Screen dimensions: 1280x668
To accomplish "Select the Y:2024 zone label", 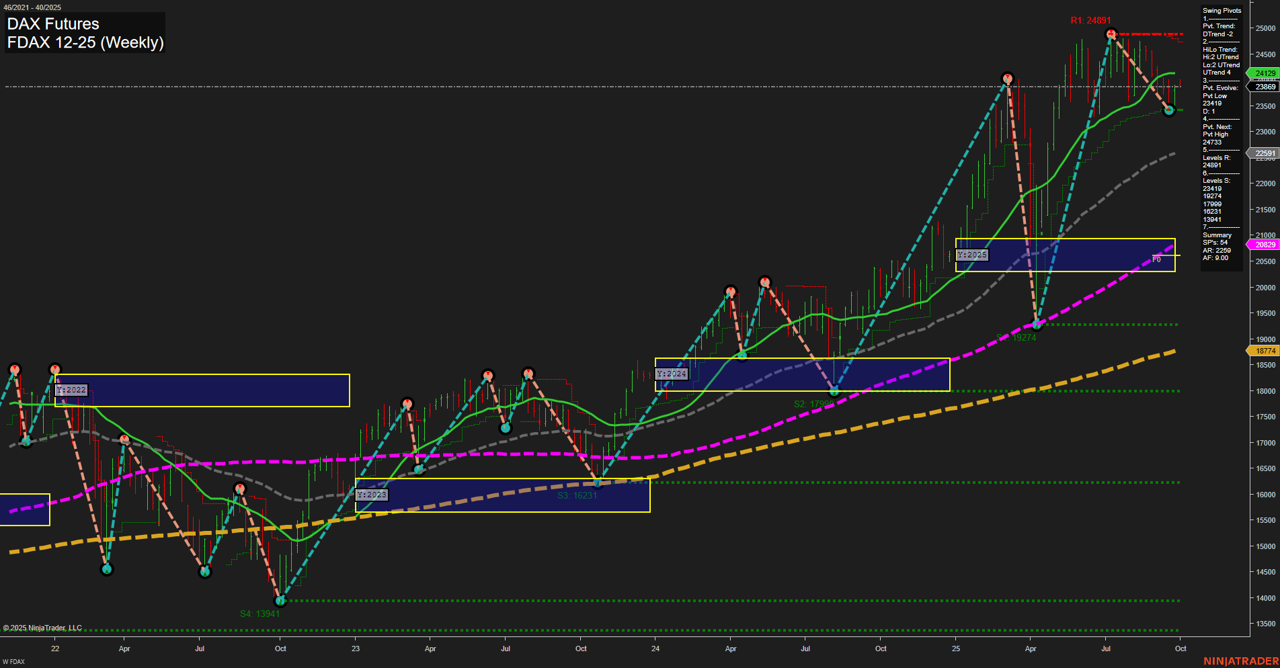I will pyautogui.click(x=672, y=374).
